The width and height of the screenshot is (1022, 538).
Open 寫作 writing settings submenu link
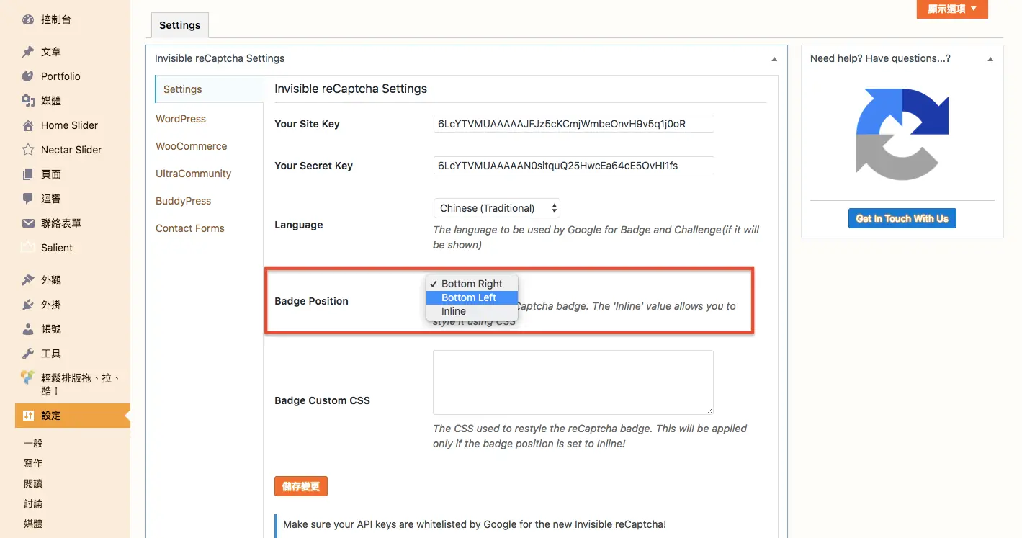coord(33,463)
